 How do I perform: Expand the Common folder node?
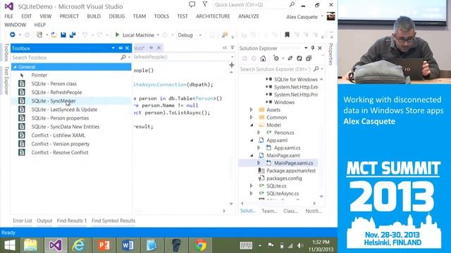[x=251, y=117]
